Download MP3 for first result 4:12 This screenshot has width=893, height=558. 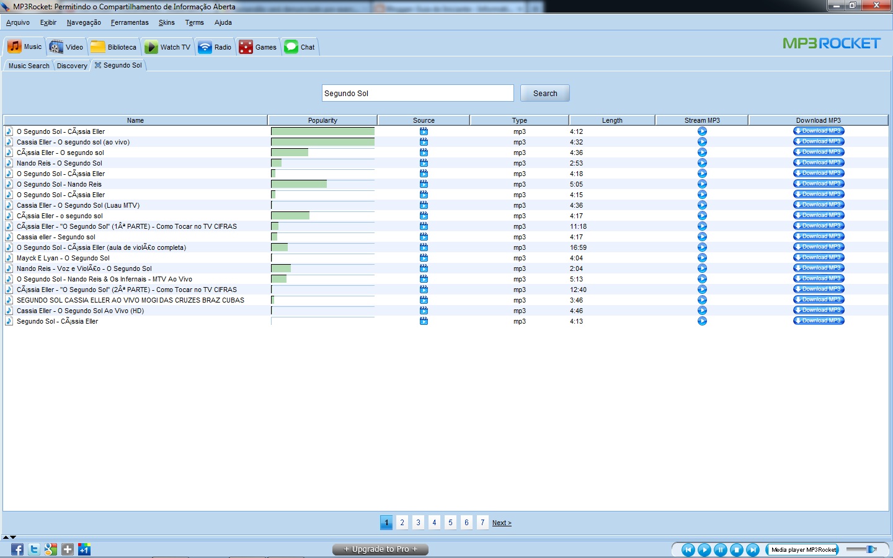[x=819, y=131]
